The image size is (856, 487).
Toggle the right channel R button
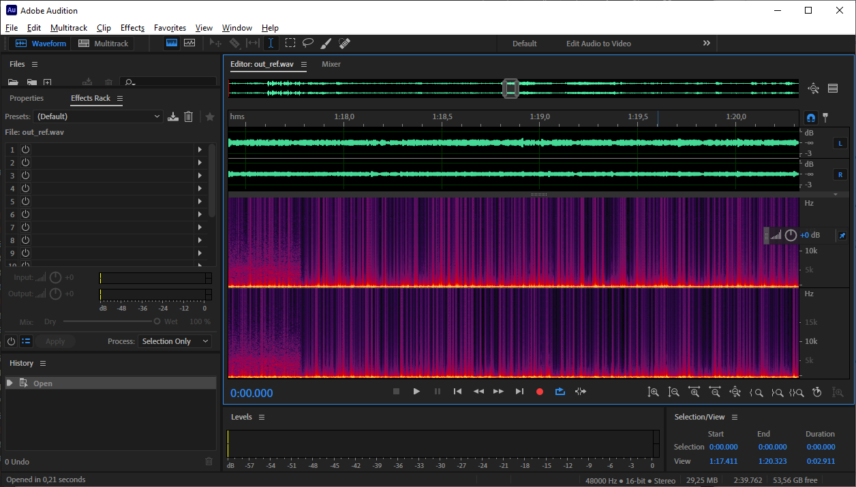click(840, 175)
